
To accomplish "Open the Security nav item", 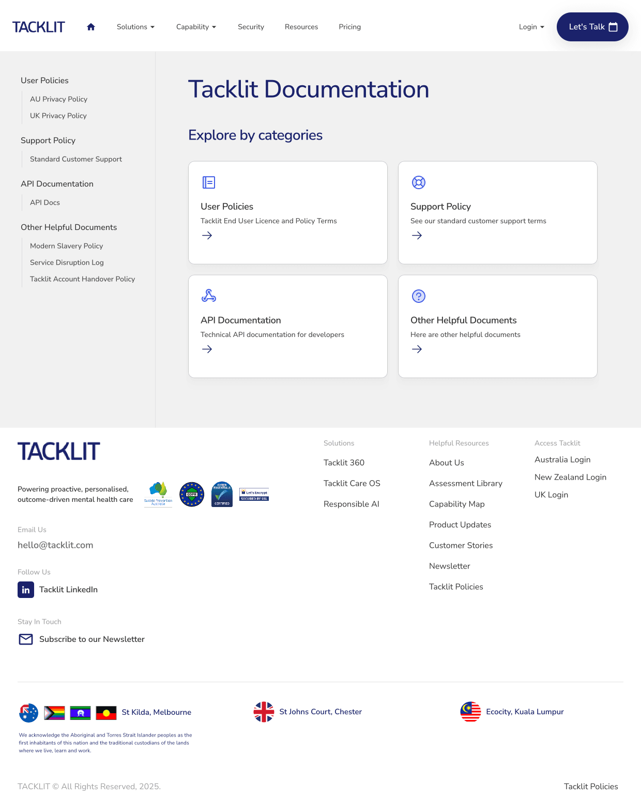I will [251, 27].
